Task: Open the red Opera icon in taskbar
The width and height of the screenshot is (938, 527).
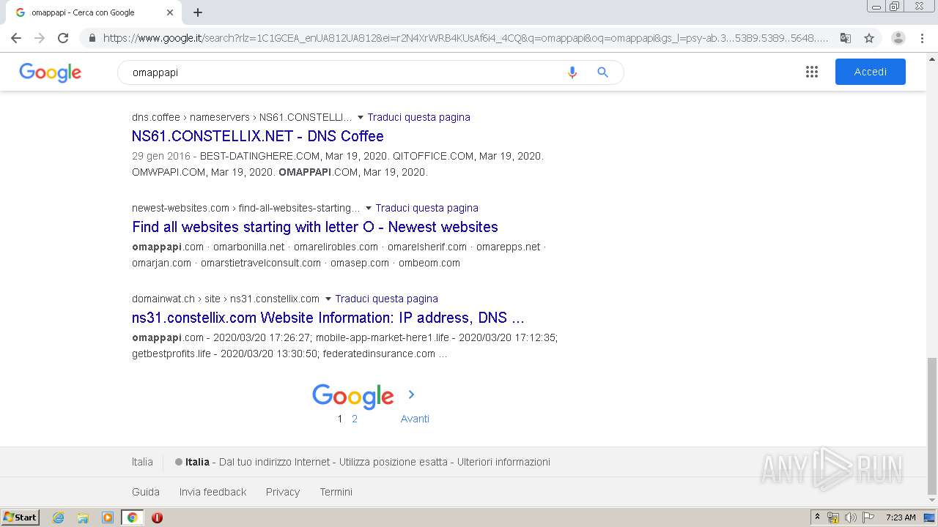Action: [157, 517]
